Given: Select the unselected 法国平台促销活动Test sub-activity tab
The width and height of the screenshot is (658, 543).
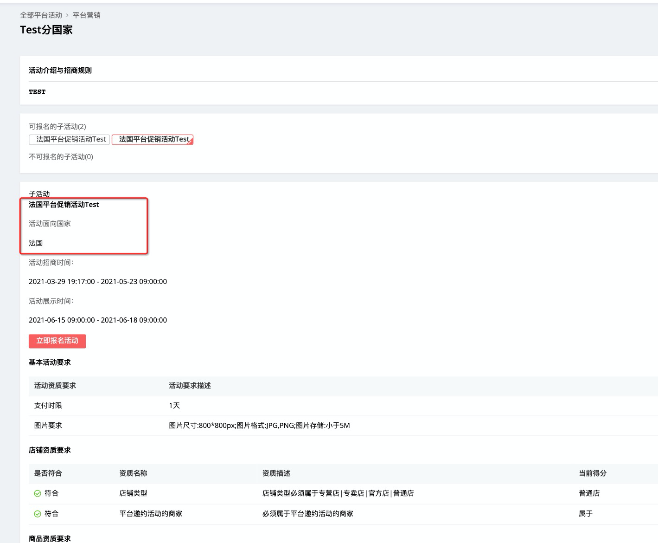Looking at the screenshot, I should pyautogui.click(x=69, y=139).
